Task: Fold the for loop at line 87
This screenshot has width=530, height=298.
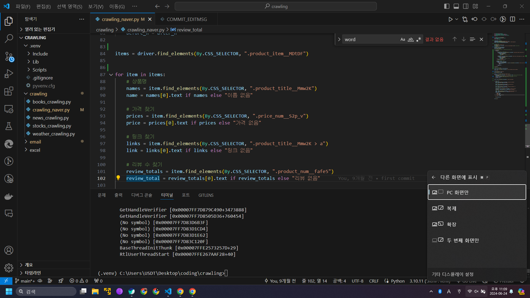Action: coord(111,74)
